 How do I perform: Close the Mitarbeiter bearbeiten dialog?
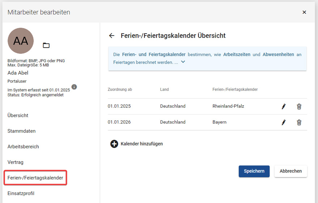pos(304,12)
